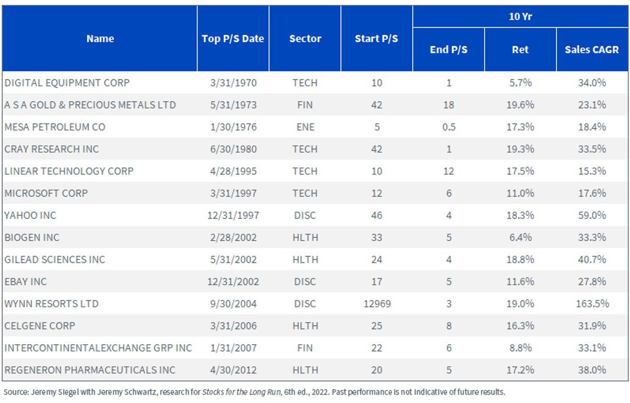Click the return value 19.6%

tap(520, 105)
